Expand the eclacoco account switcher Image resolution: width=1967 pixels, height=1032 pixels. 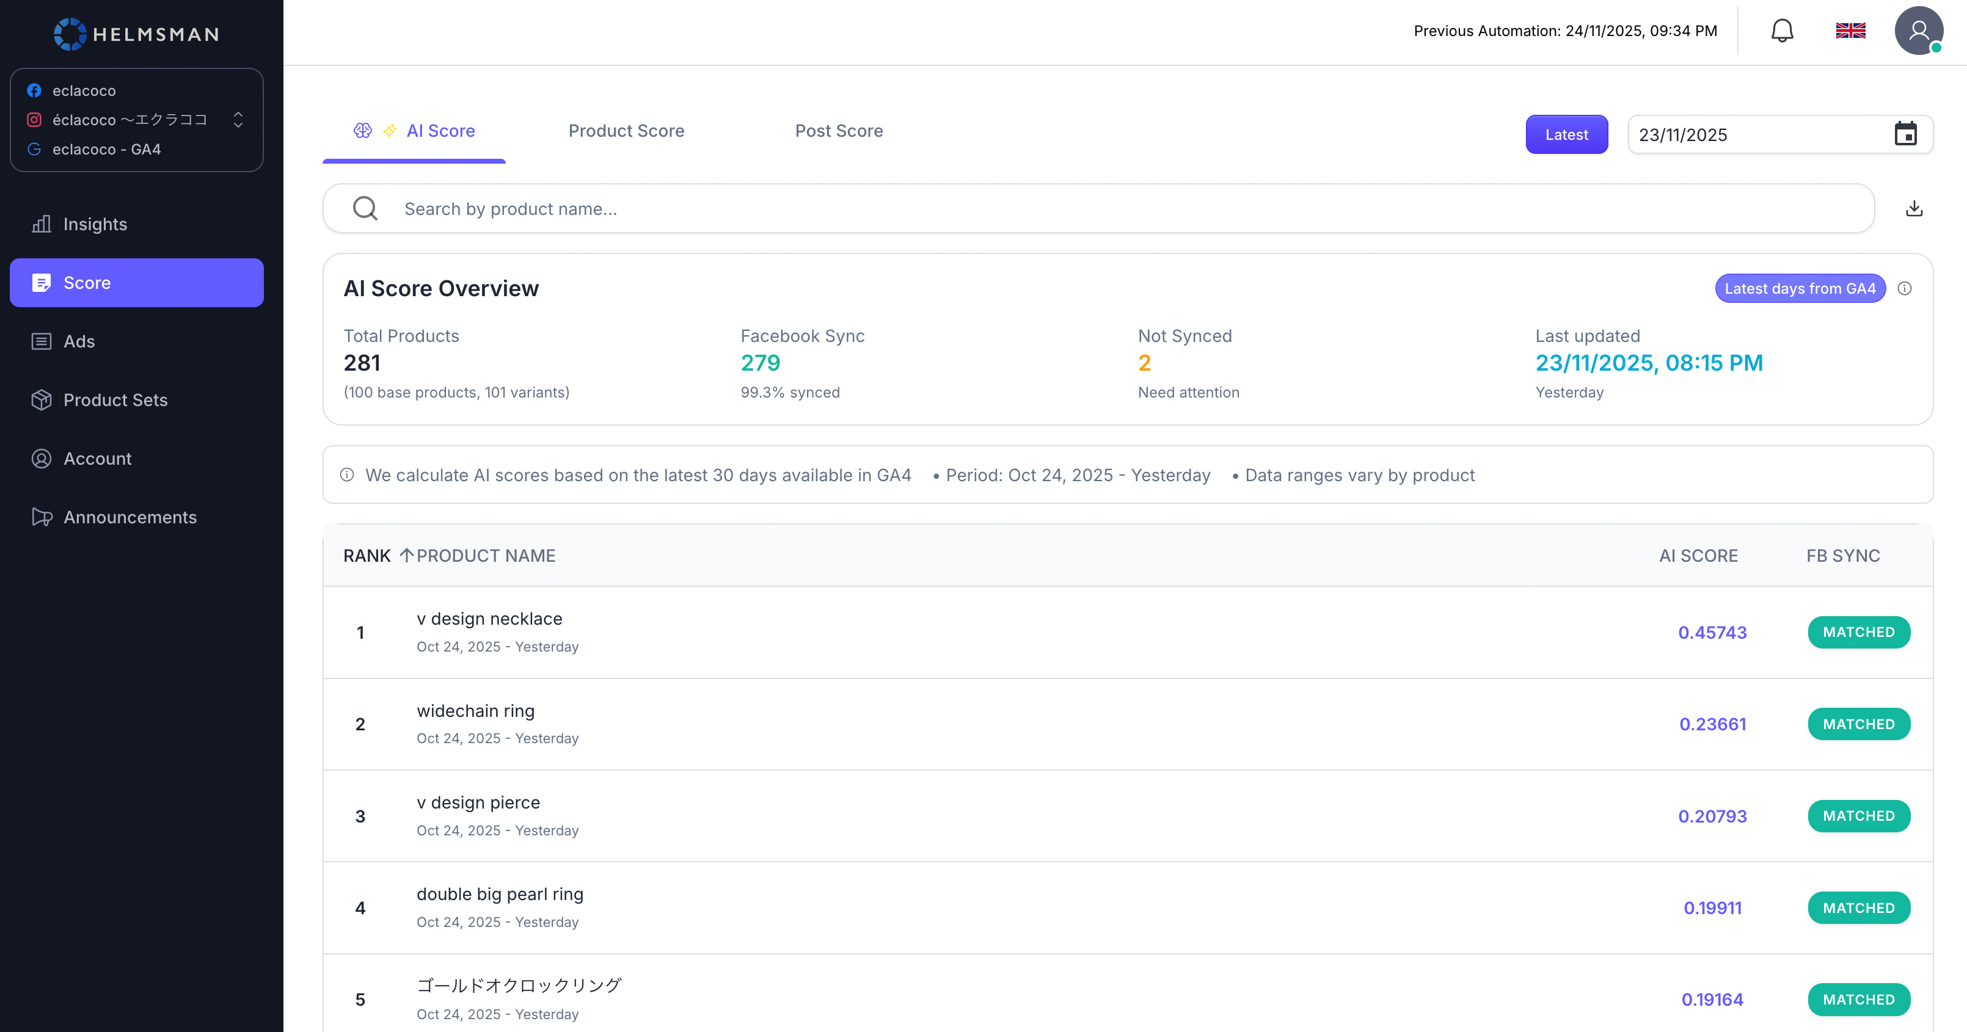pyautogui.click(x=238, y=120)
